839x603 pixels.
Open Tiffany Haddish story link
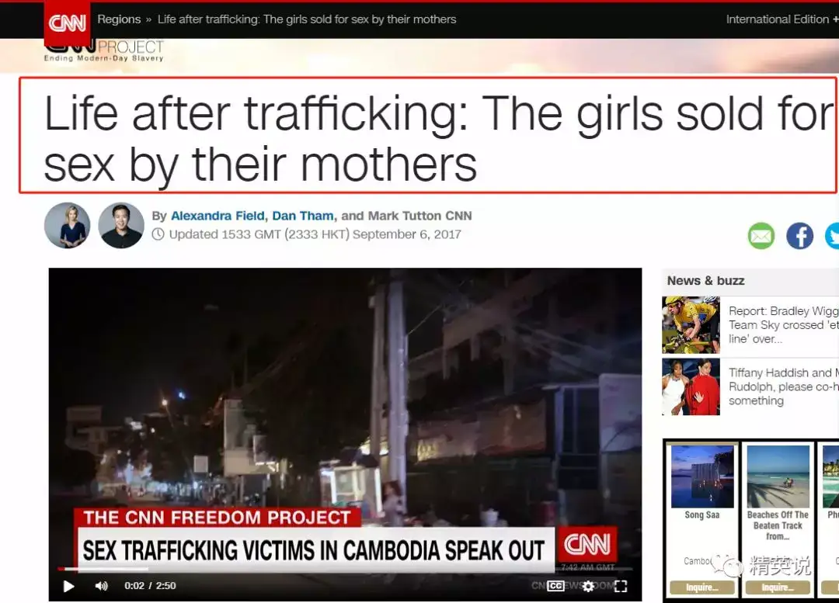pyautogui.click(x=783, y=386)
